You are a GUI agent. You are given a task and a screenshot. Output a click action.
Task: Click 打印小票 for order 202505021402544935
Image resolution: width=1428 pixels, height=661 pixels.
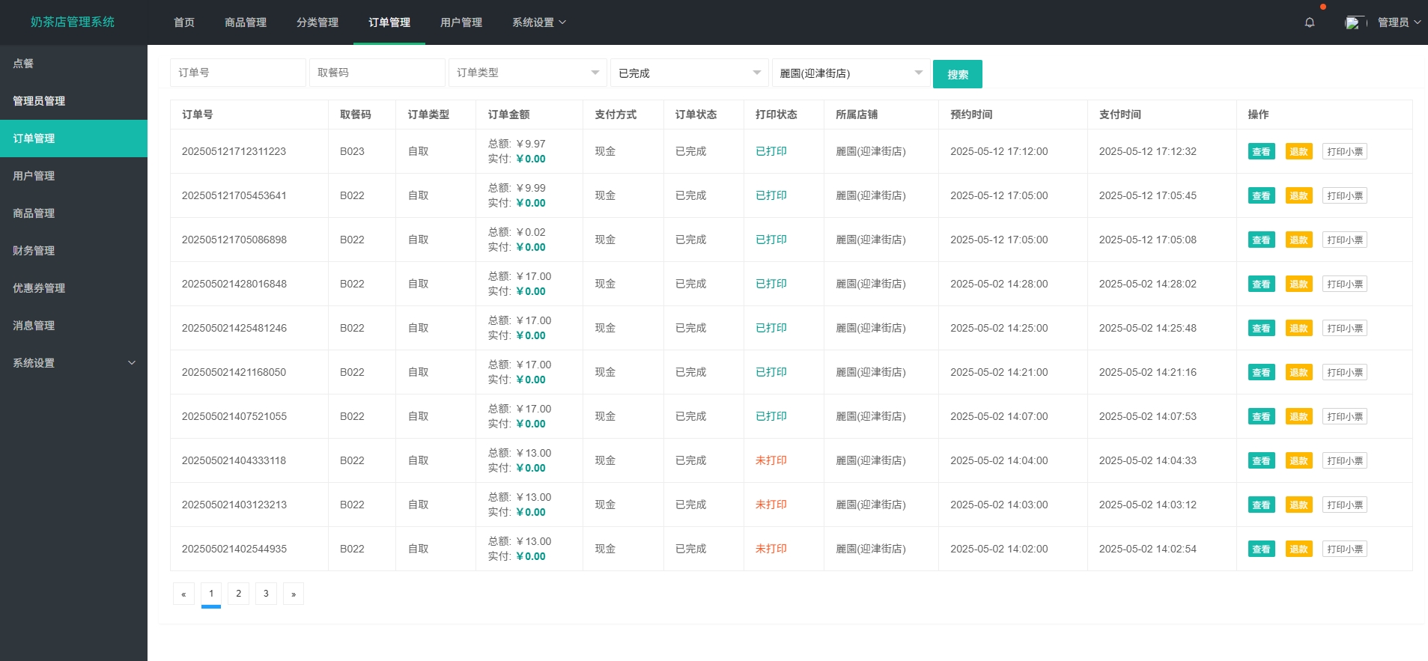tap(1345, 549)
